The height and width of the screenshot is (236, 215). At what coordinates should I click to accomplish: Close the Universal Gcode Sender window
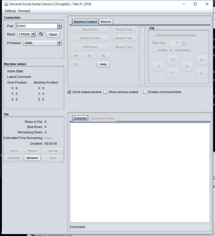click(x=207, y=4)
